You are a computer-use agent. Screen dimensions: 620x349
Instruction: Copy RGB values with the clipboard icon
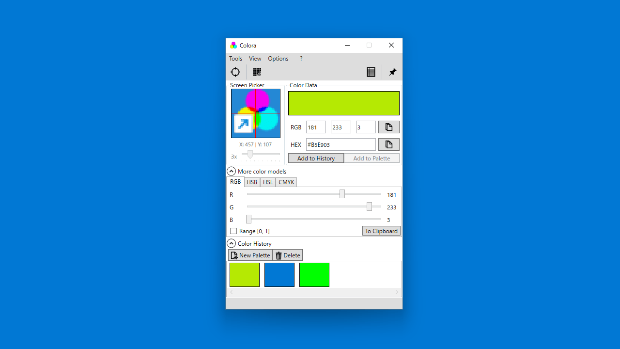tap(389, 127)
